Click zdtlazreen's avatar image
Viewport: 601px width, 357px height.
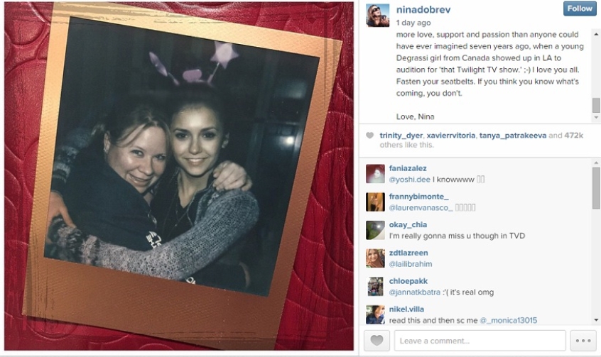pyautogui.click(x=375, y=258)
